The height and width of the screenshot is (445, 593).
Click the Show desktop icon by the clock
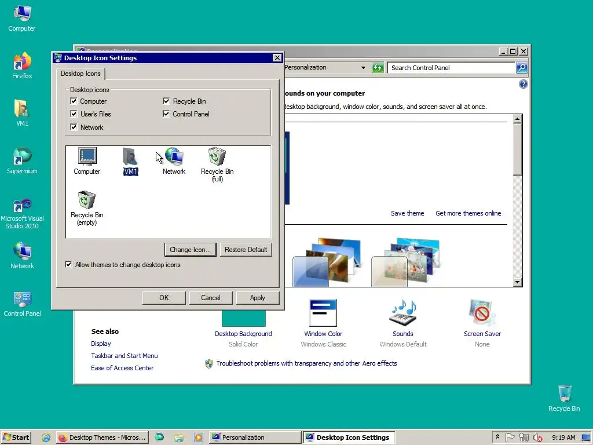tap(586, 437)
